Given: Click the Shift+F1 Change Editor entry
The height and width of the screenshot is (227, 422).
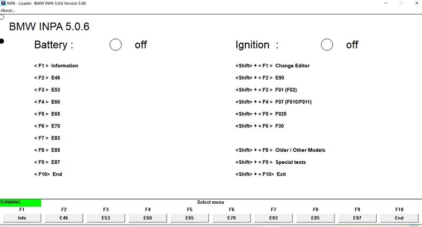Looking at the screenshot, I should [272, 66].
